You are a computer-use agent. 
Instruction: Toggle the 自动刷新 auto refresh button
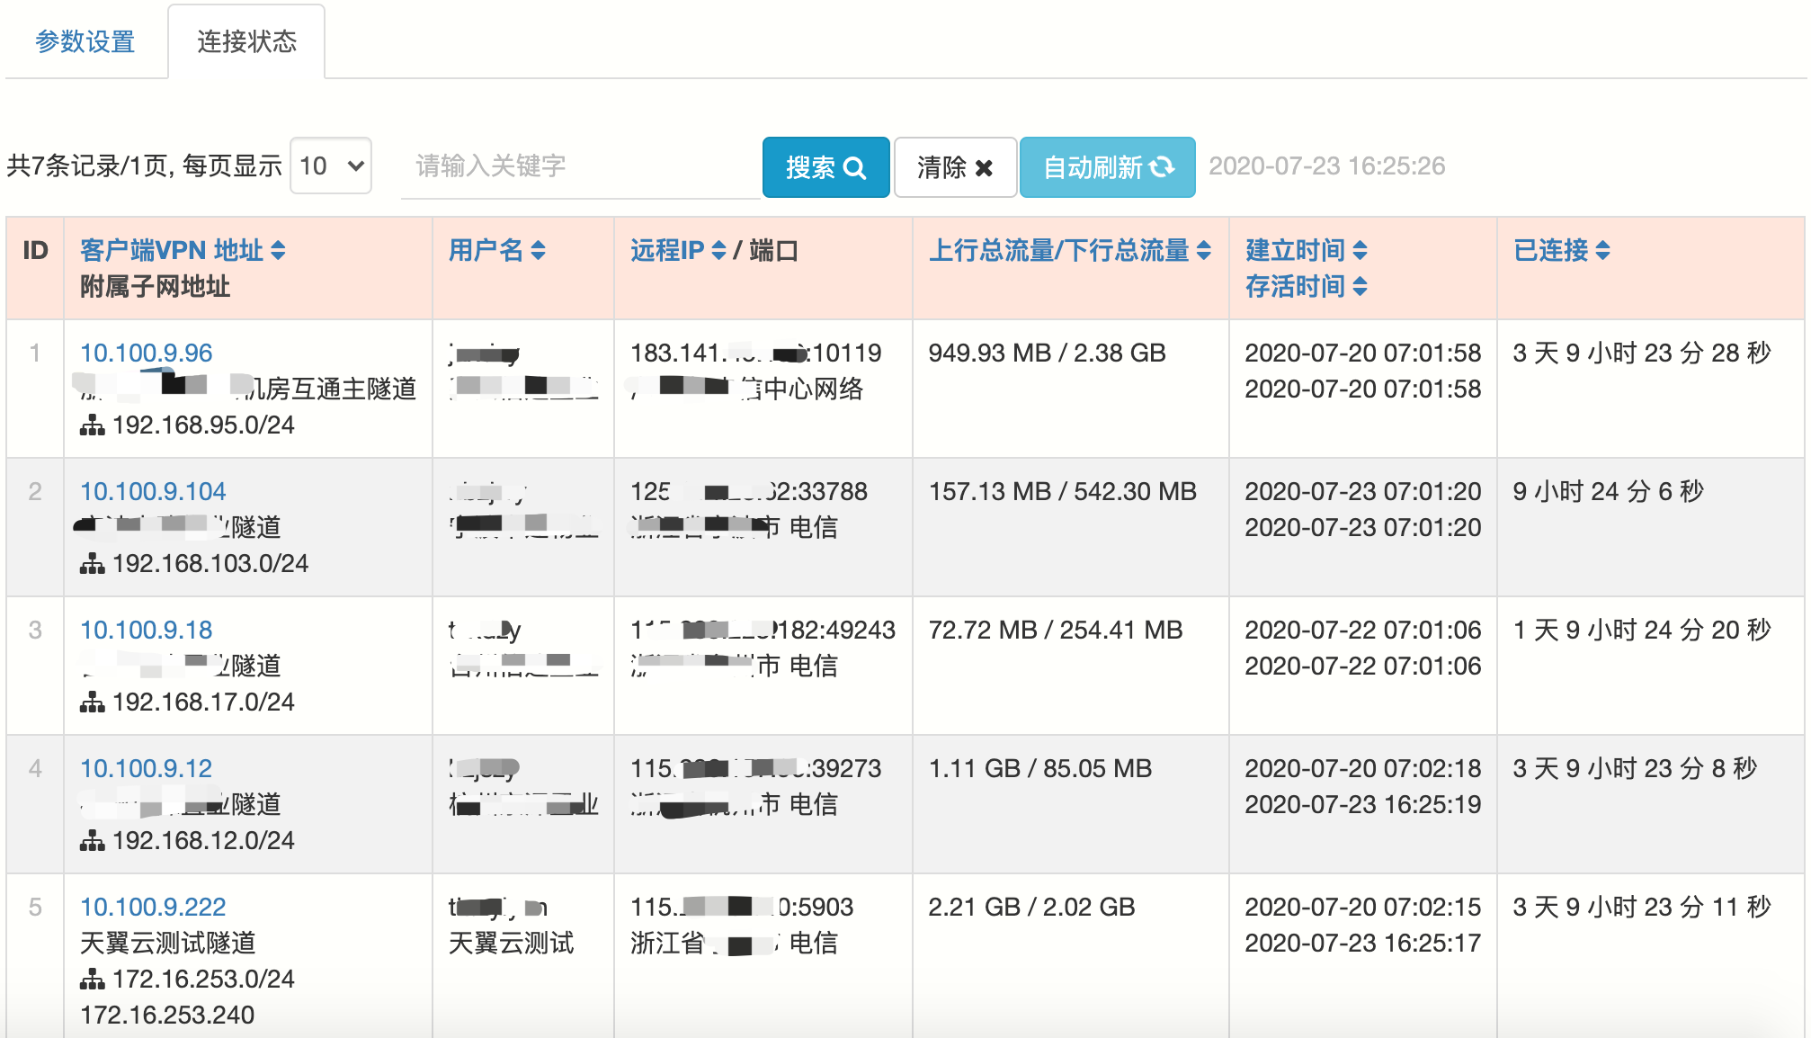point(1107,167)
